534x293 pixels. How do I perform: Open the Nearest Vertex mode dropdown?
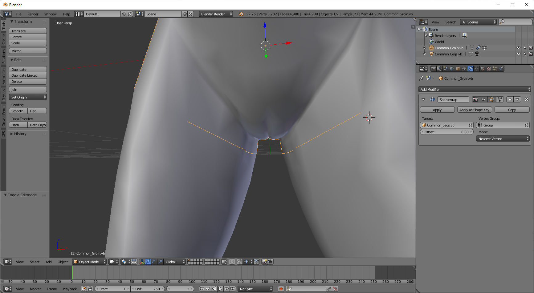[503, 138]
